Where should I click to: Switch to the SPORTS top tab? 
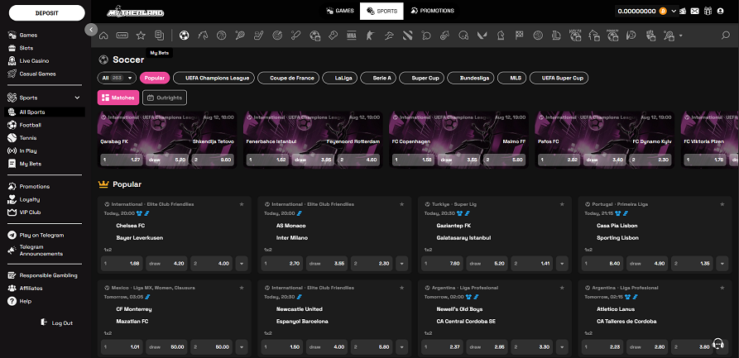(381, 11)
